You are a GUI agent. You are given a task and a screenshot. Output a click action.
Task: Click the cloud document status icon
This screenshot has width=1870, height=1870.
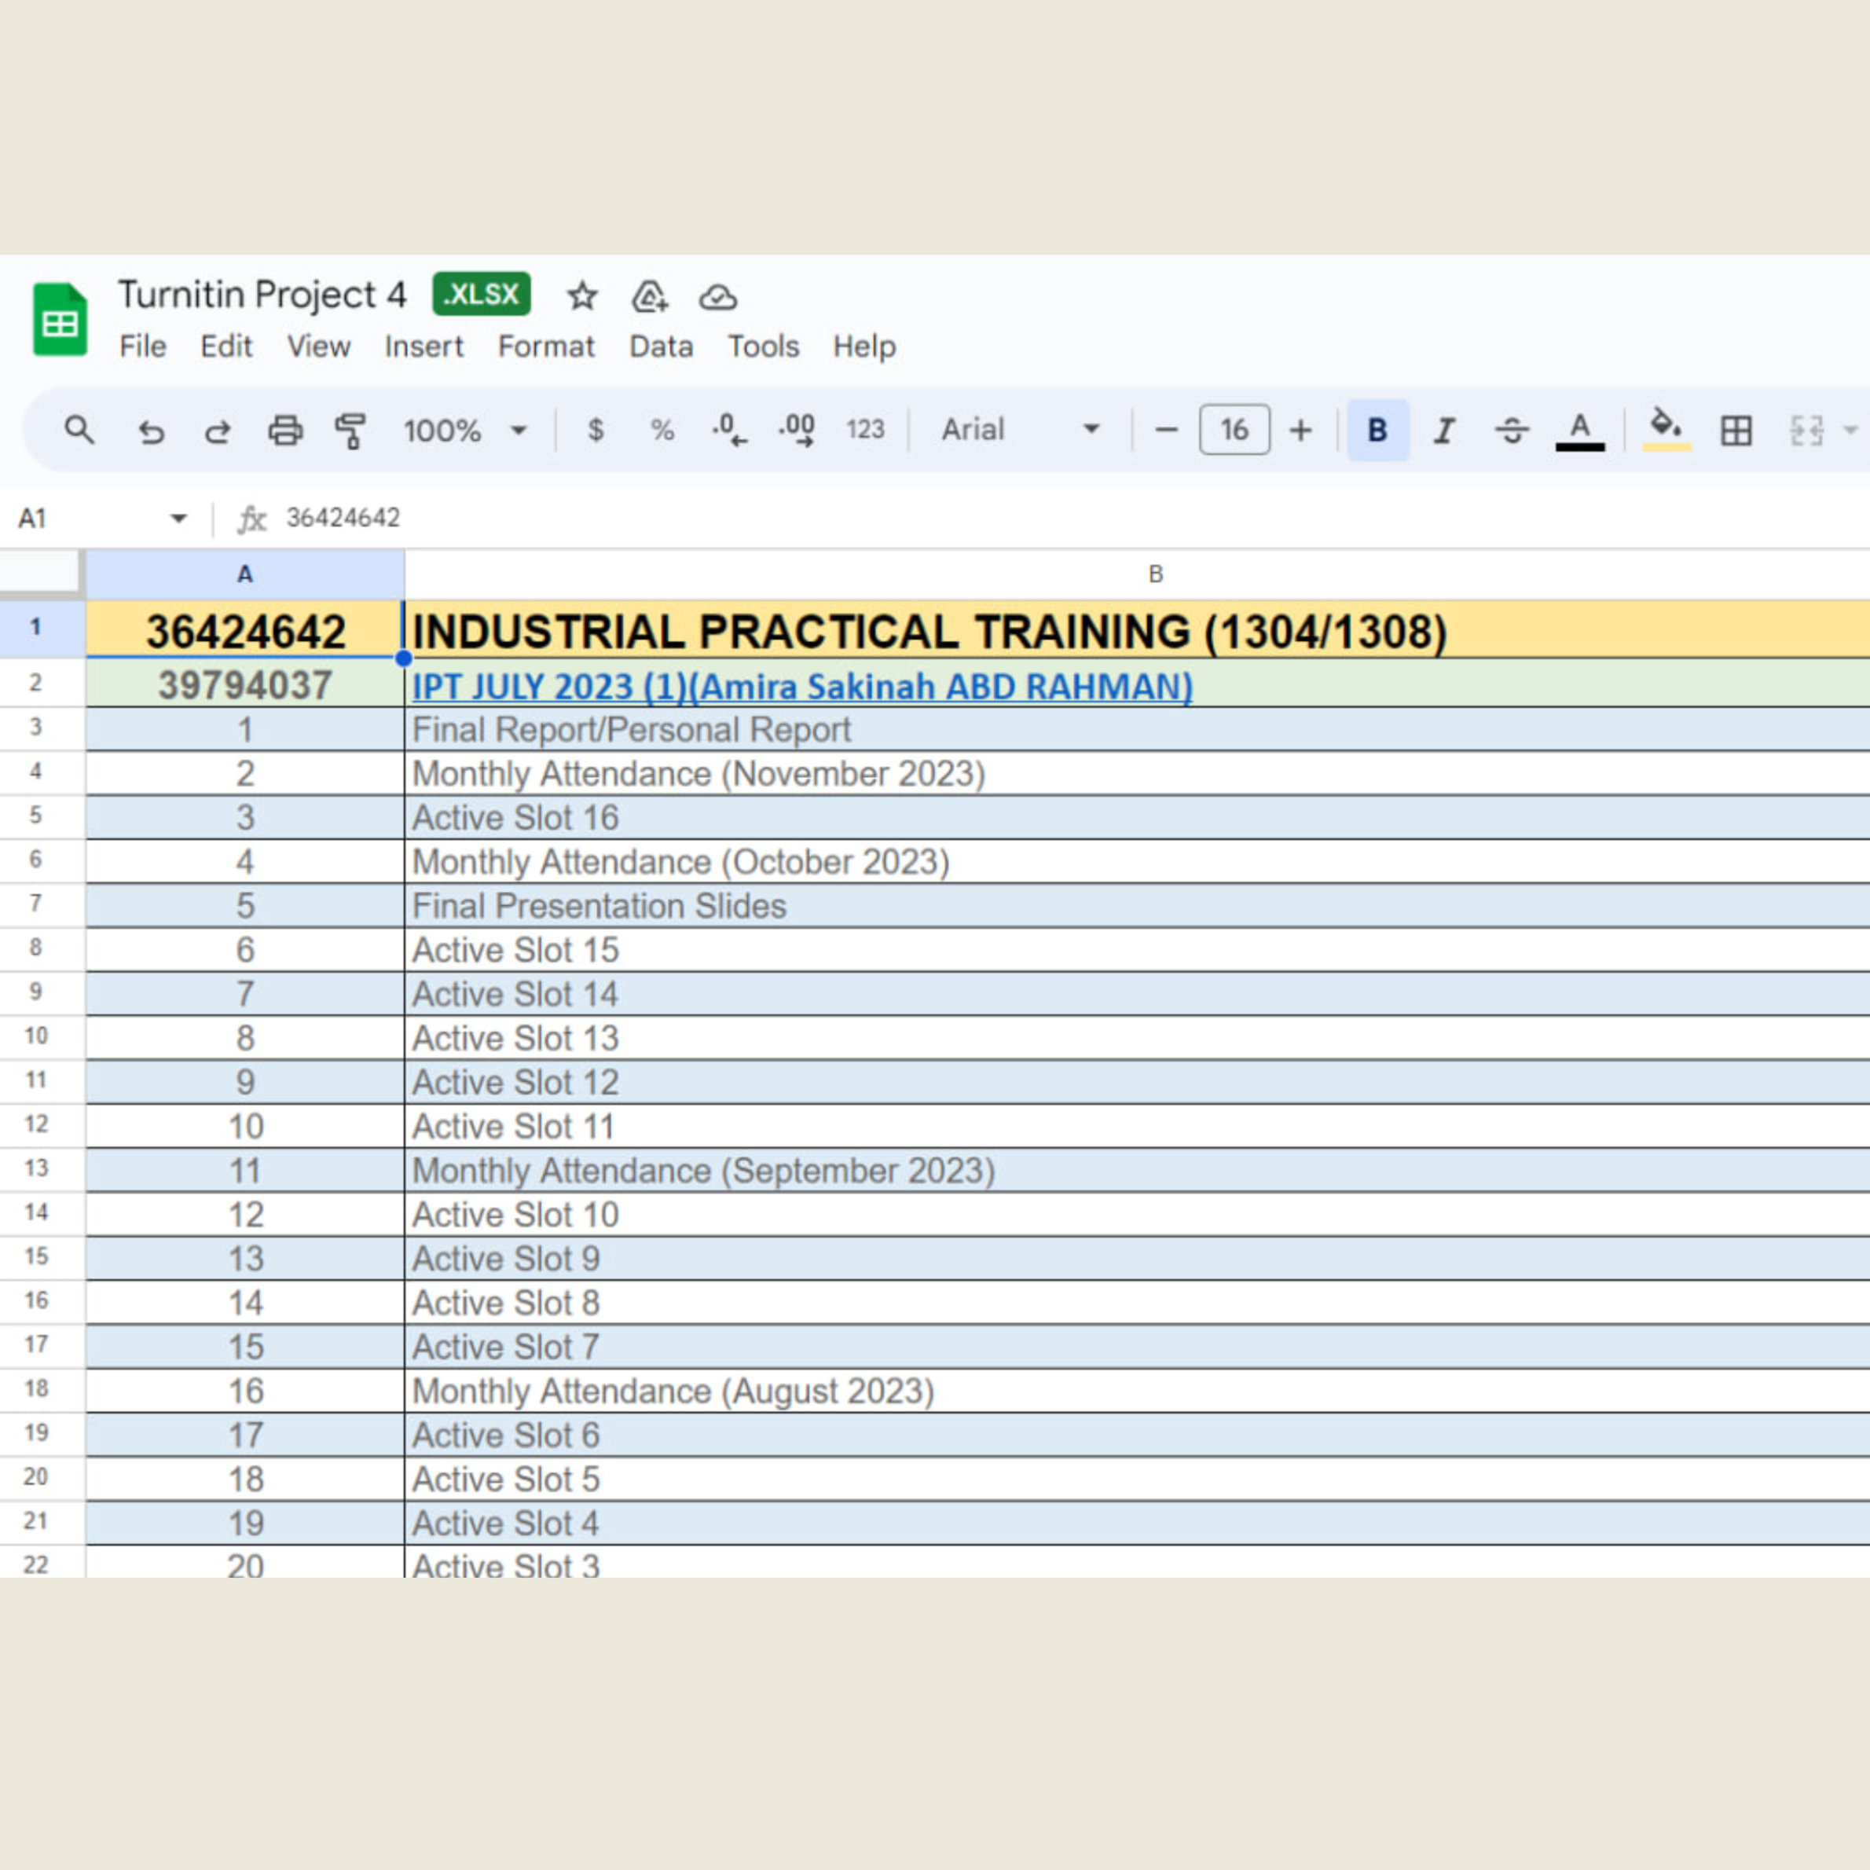click(718, 297)
